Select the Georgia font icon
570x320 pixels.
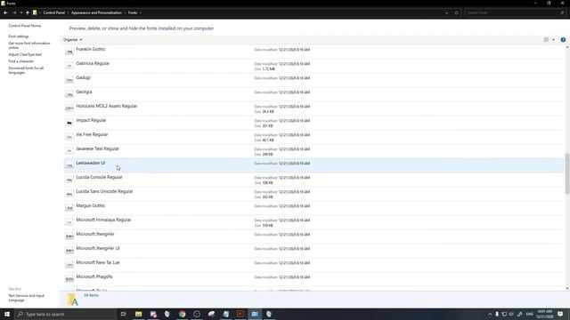tap(69, 94)
